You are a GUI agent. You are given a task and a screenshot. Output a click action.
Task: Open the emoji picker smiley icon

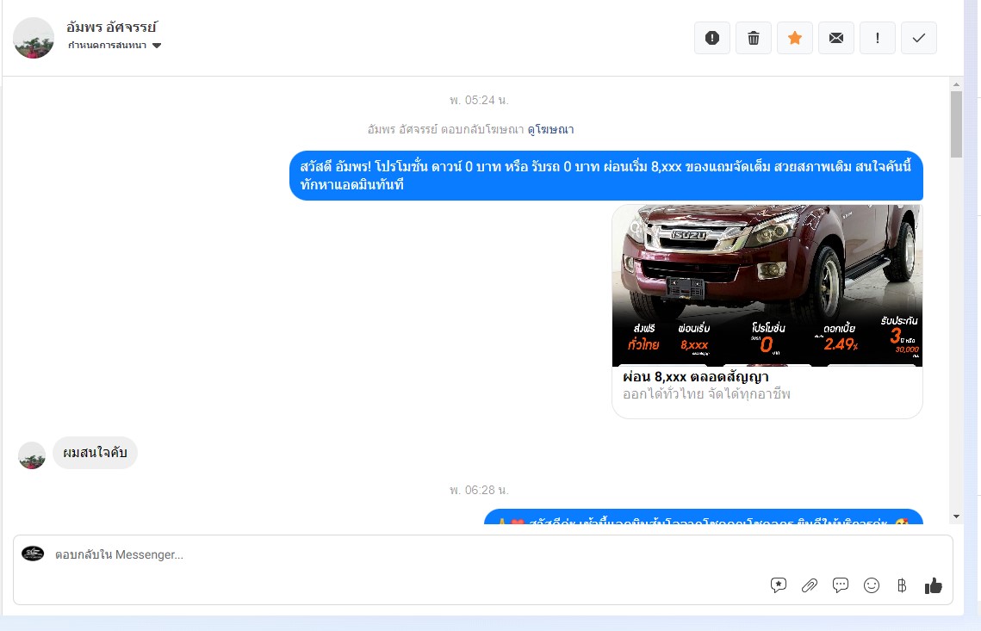(x=872, y=585)
